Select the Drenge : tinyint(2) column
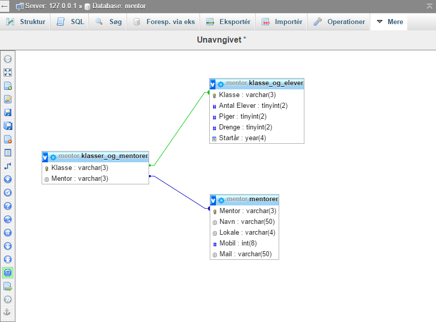The width and height of the screenshot is (436, 322). click(x=257, y=127)
